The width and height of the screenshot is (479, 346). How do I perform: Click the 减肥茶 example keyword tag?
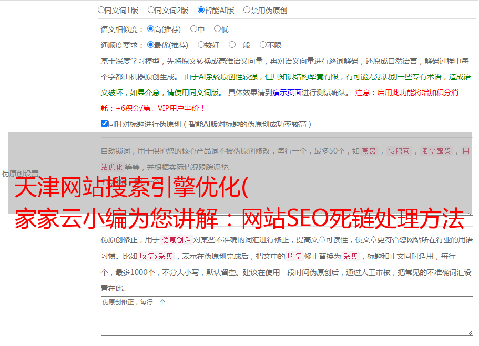[399, 151]
